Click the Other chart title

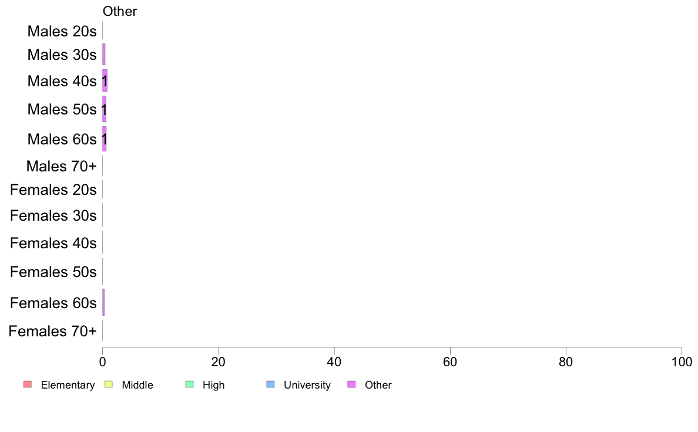[x=120, y=11]
